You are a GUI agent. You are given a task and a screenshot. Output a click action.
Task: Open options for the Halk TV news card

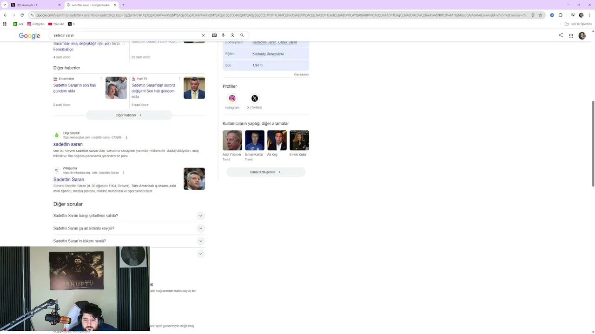[179, 79]
